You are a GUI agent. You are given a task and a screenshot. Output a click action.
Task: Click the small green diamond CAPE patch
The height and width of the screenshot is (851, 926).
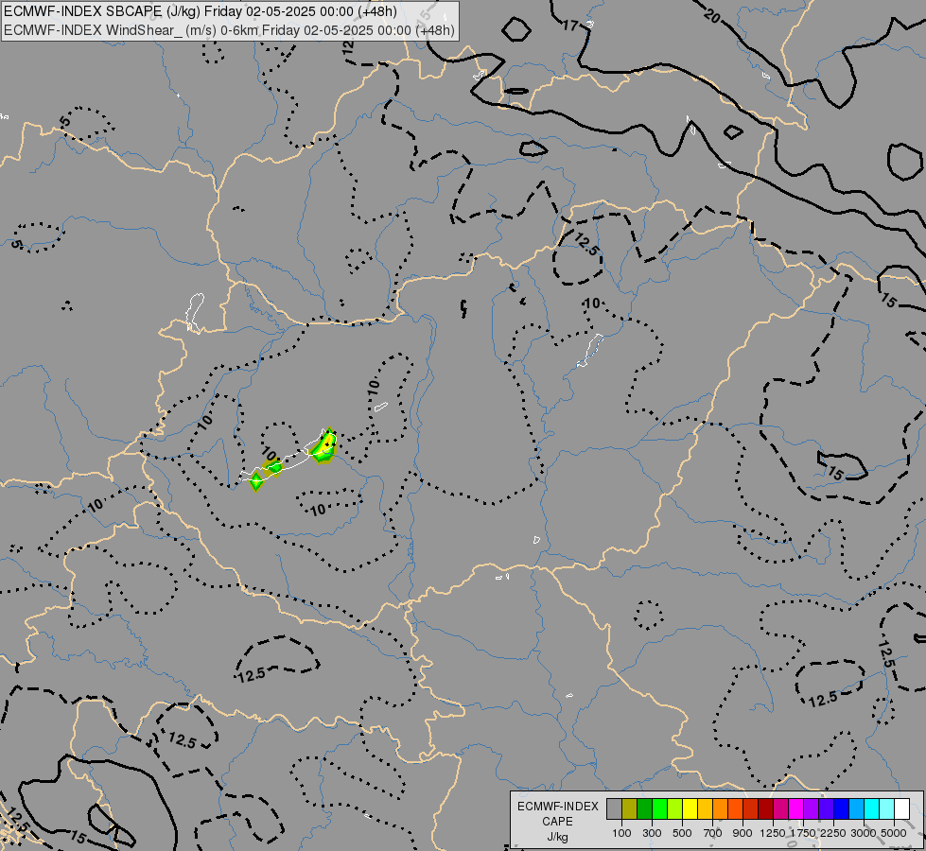[x=255, y=480]
